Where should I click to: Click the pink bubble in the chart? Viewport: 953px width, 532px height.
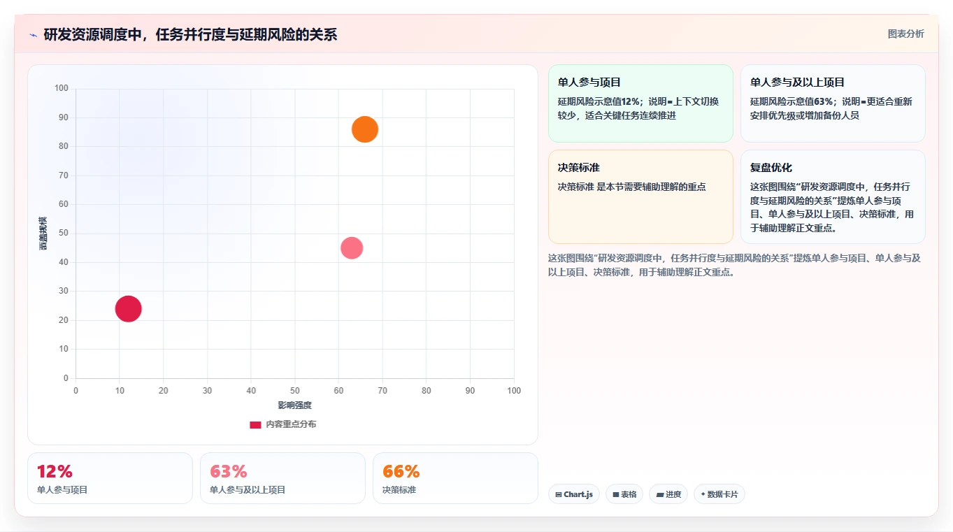coord(352,248)
